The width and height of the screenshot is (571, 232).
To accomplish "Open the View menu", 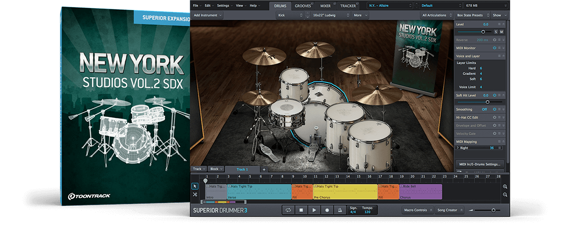I will coord(241,6).
